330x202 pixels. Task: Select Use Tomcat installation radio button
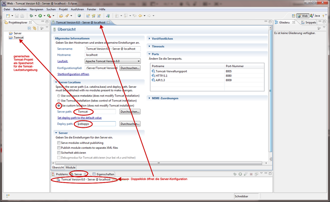point(59,101)
